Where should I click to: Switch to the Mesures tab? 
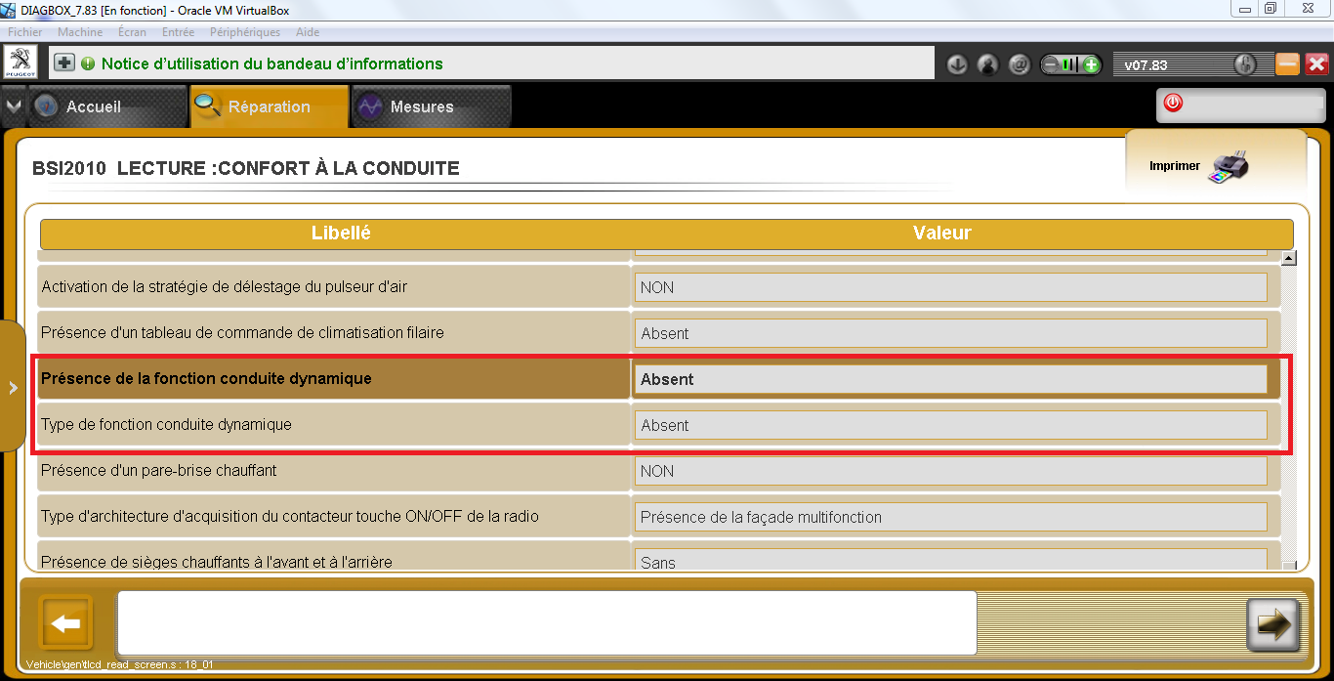(x=421, y=106)
